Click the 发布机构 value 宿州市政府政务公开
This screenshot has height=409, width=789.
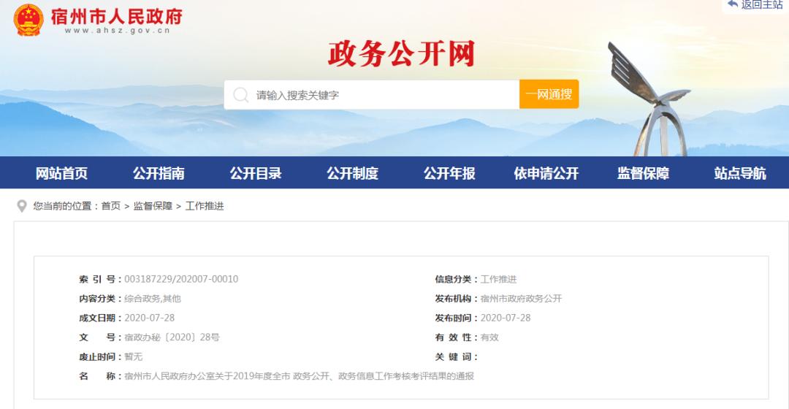tap(522, 298)
